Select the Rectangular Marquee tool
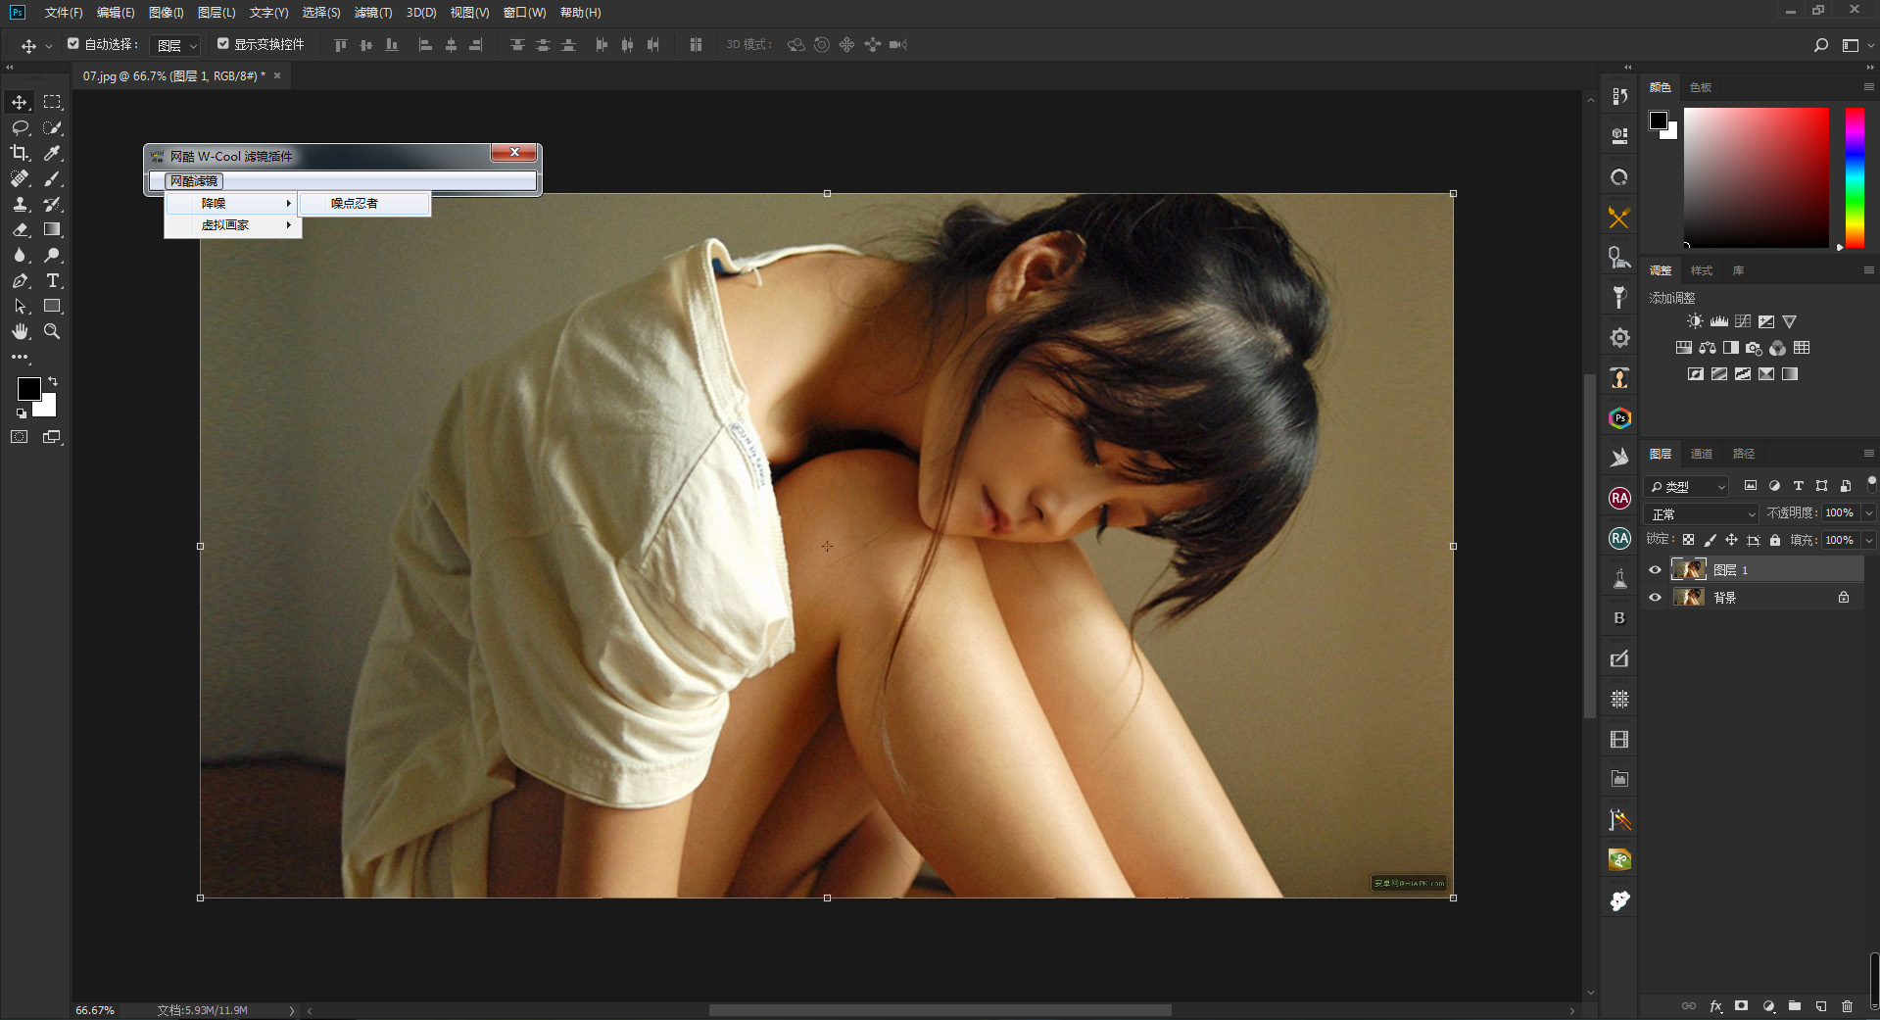1880x1020 pixels. (x=53, y=102)
